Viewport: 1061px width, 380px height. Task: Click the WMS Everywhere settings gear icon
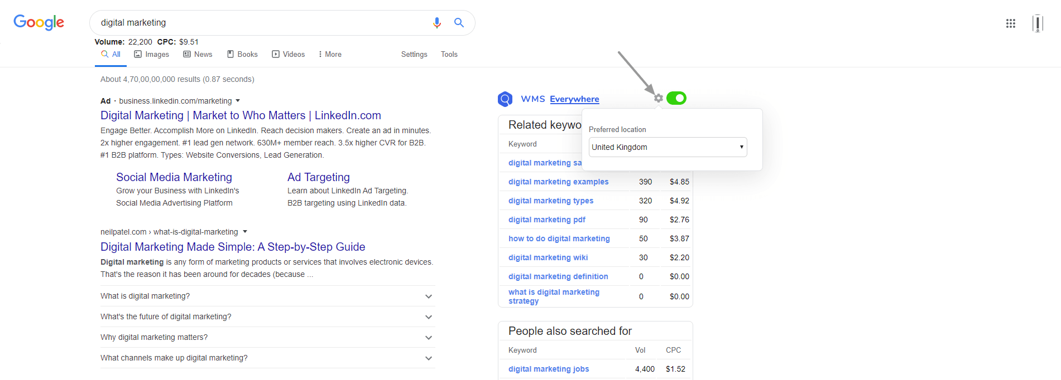[659, 98]
